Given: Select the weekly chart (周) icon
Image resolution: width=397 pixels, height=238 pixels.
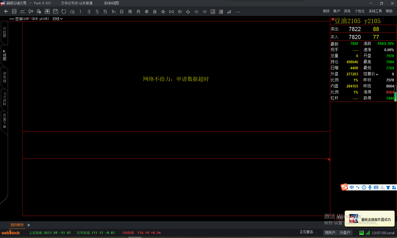Looking at the screenshot, I should [130, 12].
